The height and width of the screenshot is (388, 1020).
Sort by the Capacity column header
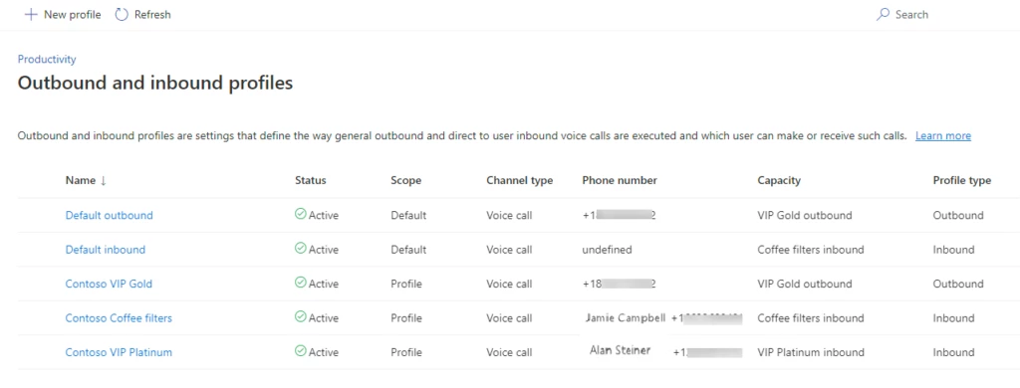(x=779, y=181)
